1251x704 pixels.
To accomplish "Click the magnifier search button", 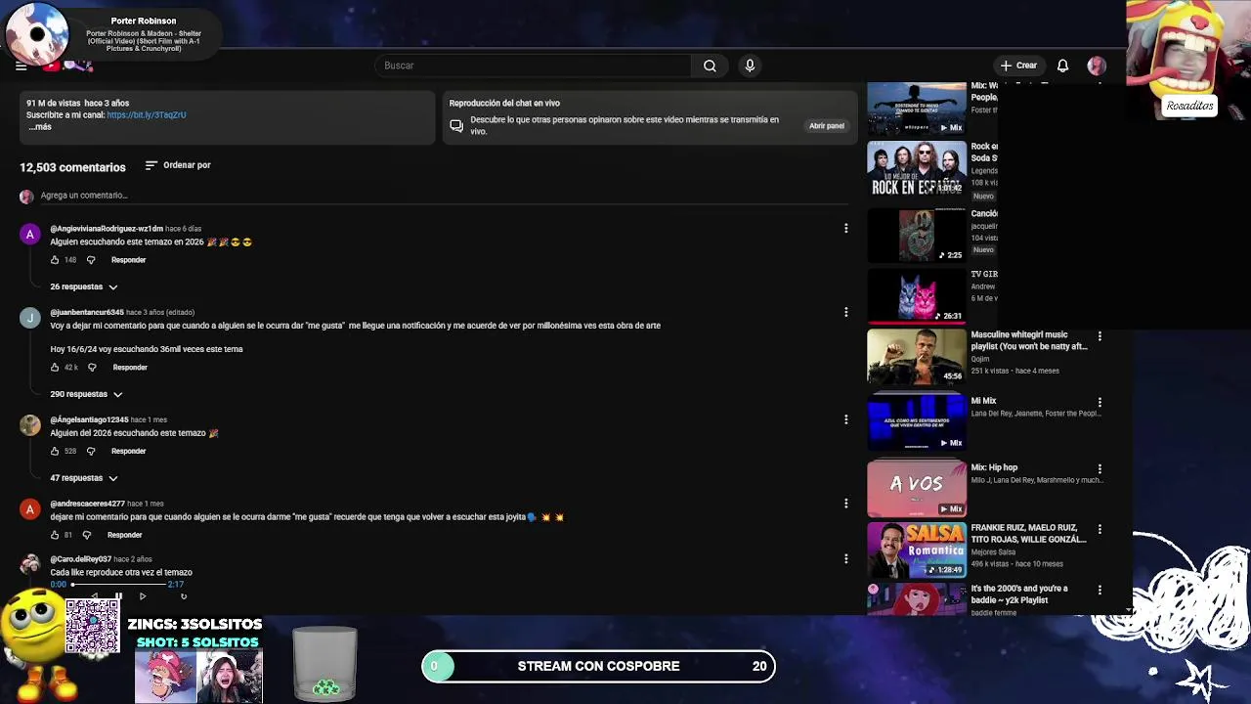I will [x=710, y=66].
